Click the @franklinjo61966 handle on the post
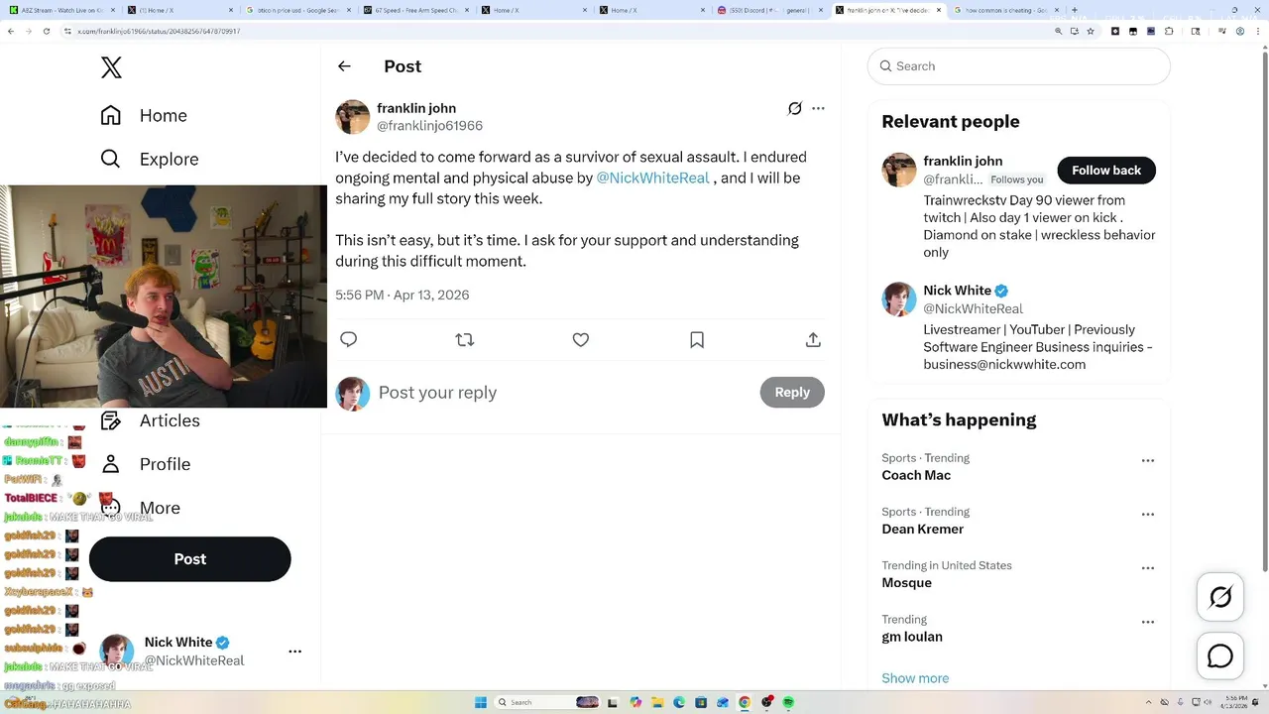 click(429, 126)
